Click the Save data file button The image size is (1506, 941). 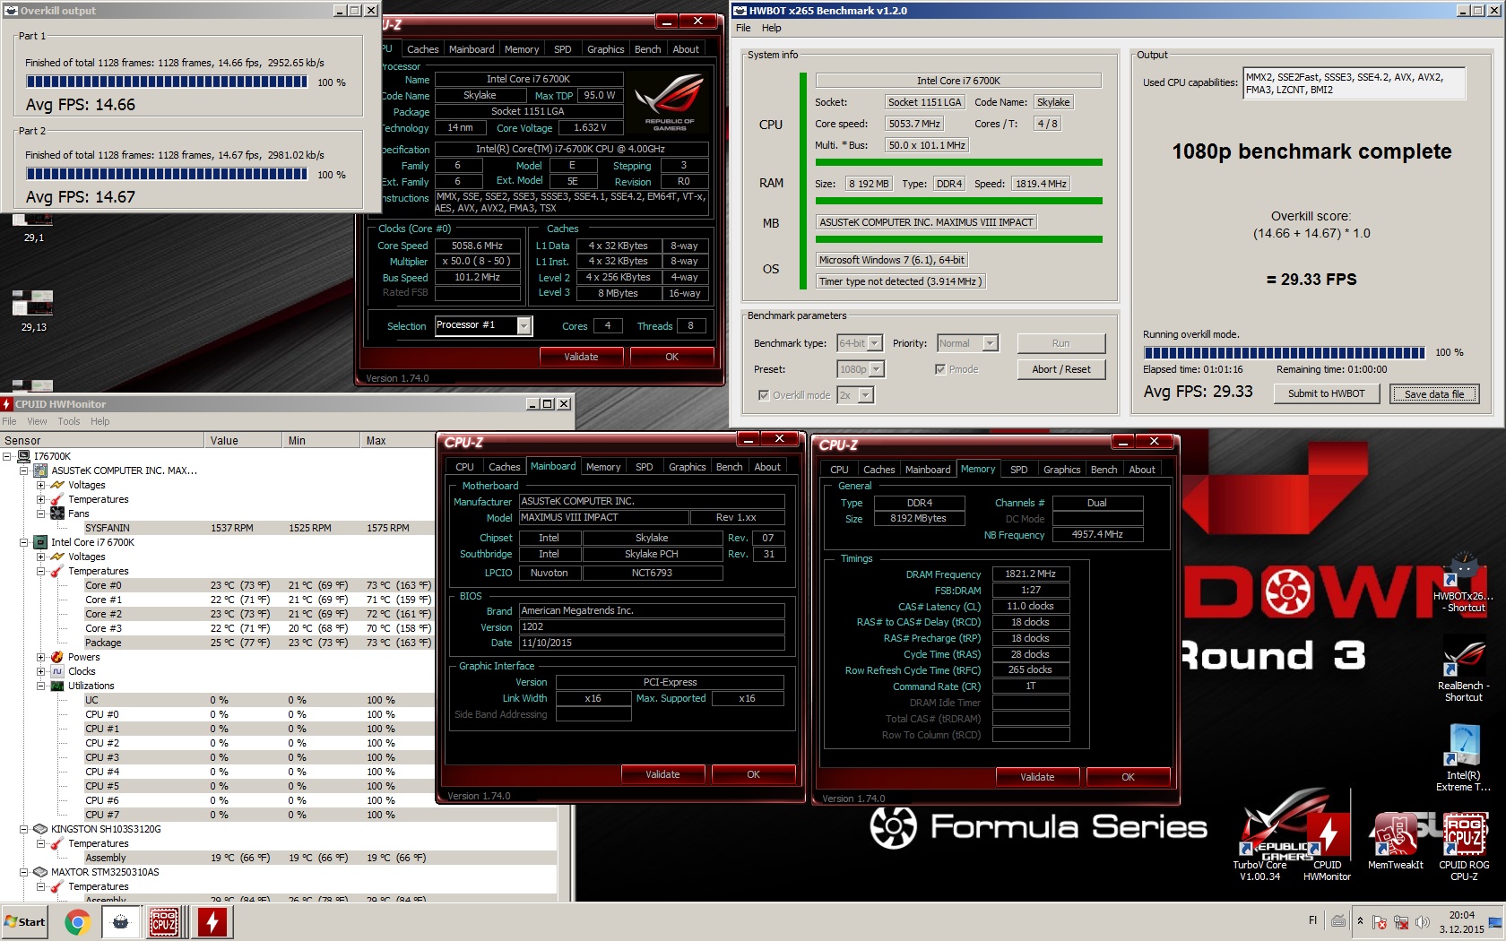pyautogui.click(x=1434, y=393)
